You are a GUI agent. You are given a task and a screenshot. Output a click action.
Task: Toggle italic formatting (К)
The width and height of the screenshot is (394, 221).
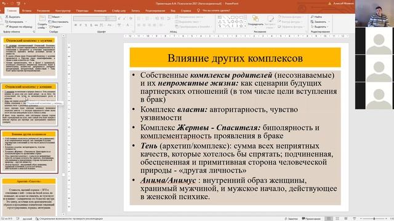click(81, 25)
